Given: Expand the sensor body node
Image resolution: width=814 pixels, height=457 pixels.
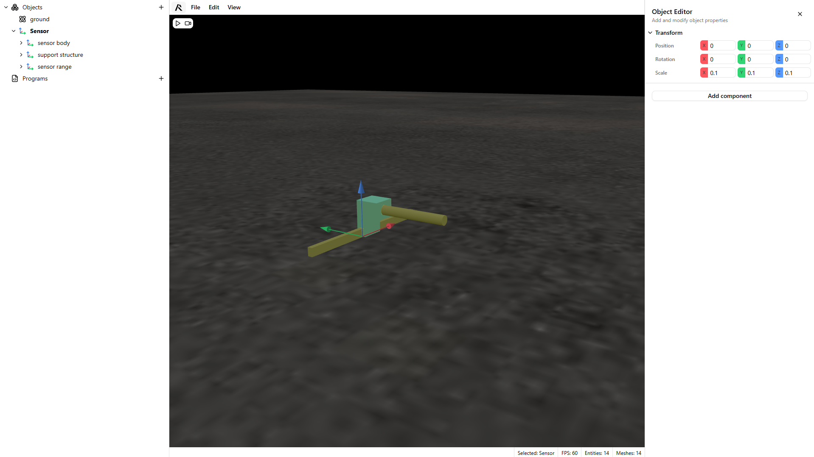Looking at the screenshot, I should pyautogui.click(x=21, y=43).
